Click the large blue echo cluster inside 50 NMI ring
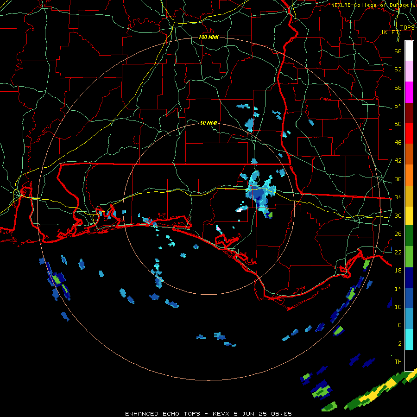 pyautogui.click(x=259, y=194)
